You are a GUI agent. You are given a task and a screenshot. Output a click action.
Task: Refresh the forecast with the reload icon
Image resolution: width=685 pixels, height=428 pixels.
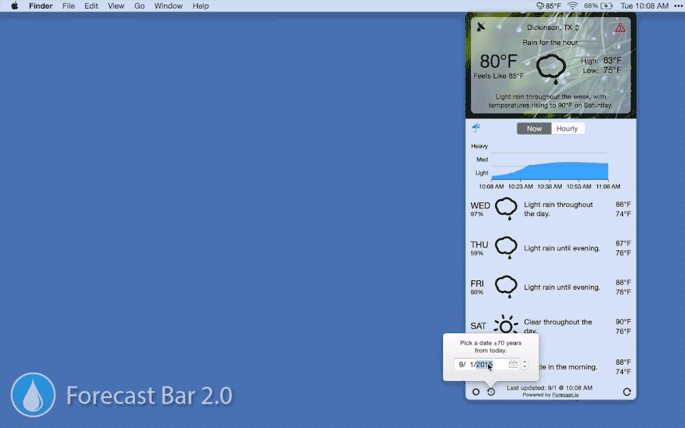tap(627, 392)
